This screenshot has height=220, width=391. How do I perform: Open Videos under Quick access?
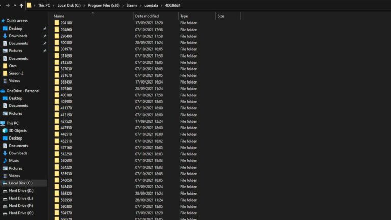[14, 81]
